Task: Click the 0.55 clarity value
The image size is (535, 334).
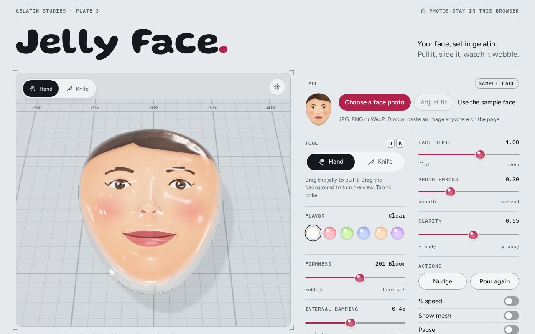Action: [512, 221]
